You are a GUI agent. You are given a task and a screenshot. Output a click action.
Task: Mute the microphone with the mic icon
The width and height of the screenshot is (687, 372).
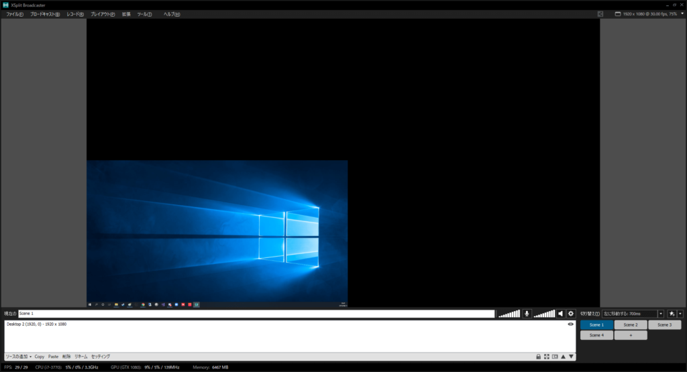527,314
